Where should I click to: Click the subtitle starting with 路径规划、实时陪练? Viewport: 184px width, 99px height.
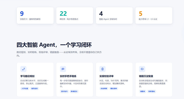point(59,54)
